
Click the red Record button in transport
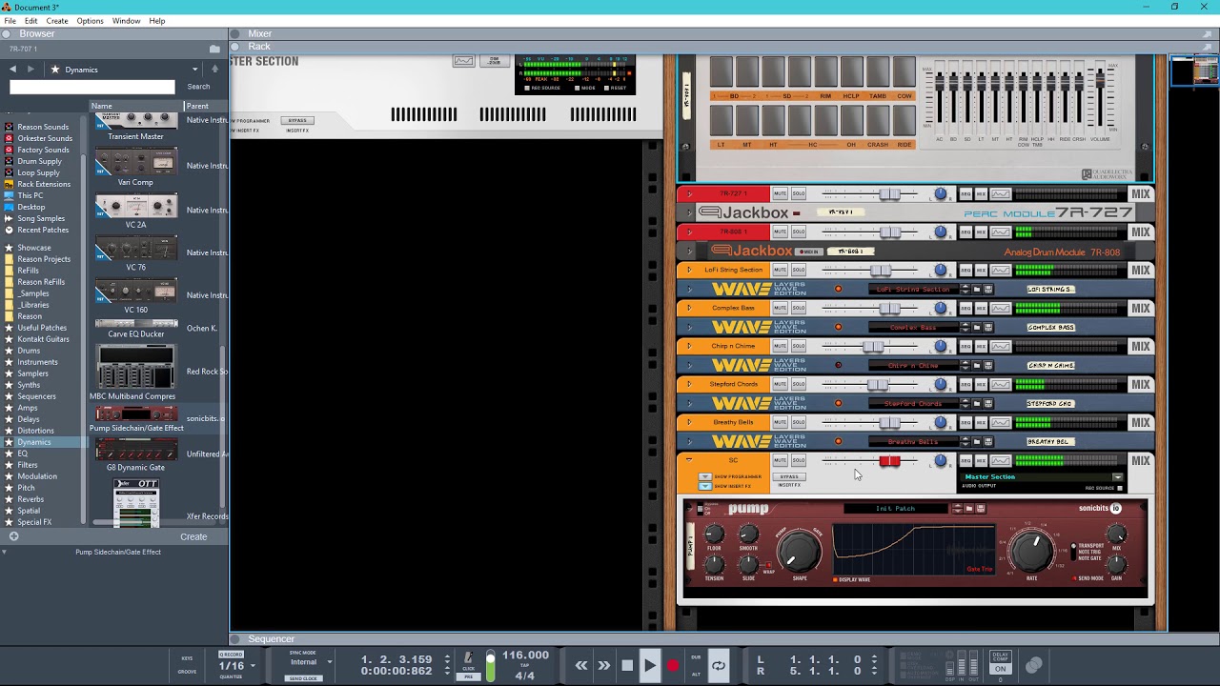click(673, 666)
